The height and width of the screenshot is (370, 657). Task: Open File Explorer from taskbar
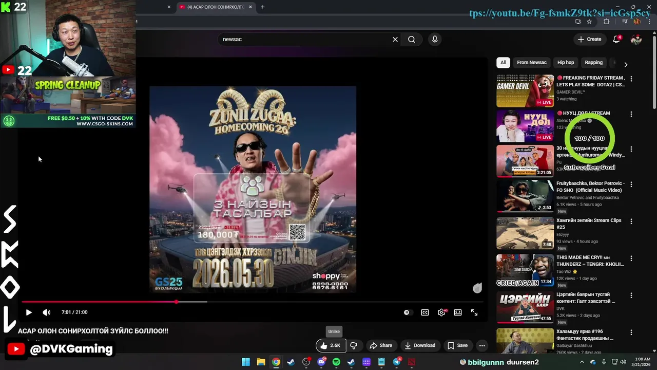pyautogui.click(x=261, y=362)
